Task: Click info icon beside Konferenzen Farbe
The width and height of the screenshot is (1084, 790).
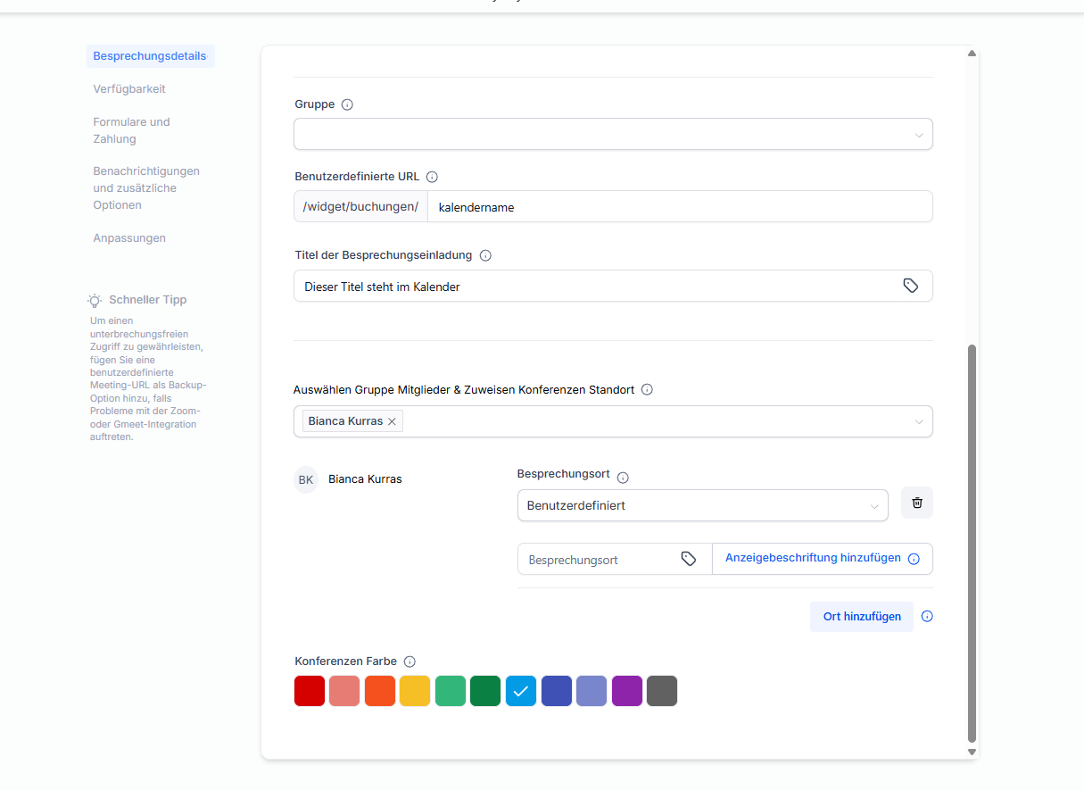Action: pyautogui.click(x=410, y=661)
